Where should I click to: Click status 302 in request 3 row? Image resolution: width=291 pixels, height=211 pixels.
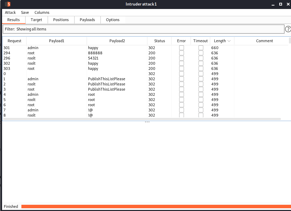pyautogui.click(x=152, y=90)
